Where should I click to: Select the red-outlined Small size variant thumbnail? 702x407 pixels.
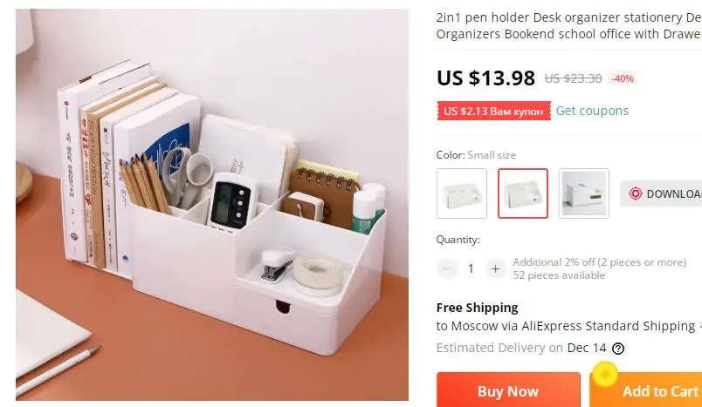tap(523, 193)
